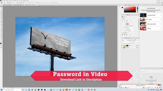The height and width of the screenshot is (91, 163).
Task: Click the foreground color swatch in Color panel
Action: [x=122, y=8]
